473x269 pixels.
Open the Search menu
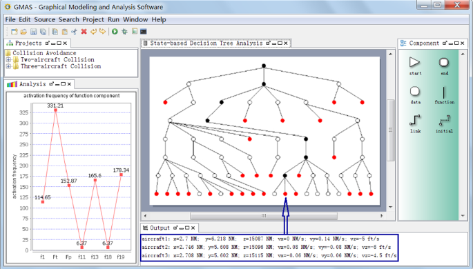[69, 19]
